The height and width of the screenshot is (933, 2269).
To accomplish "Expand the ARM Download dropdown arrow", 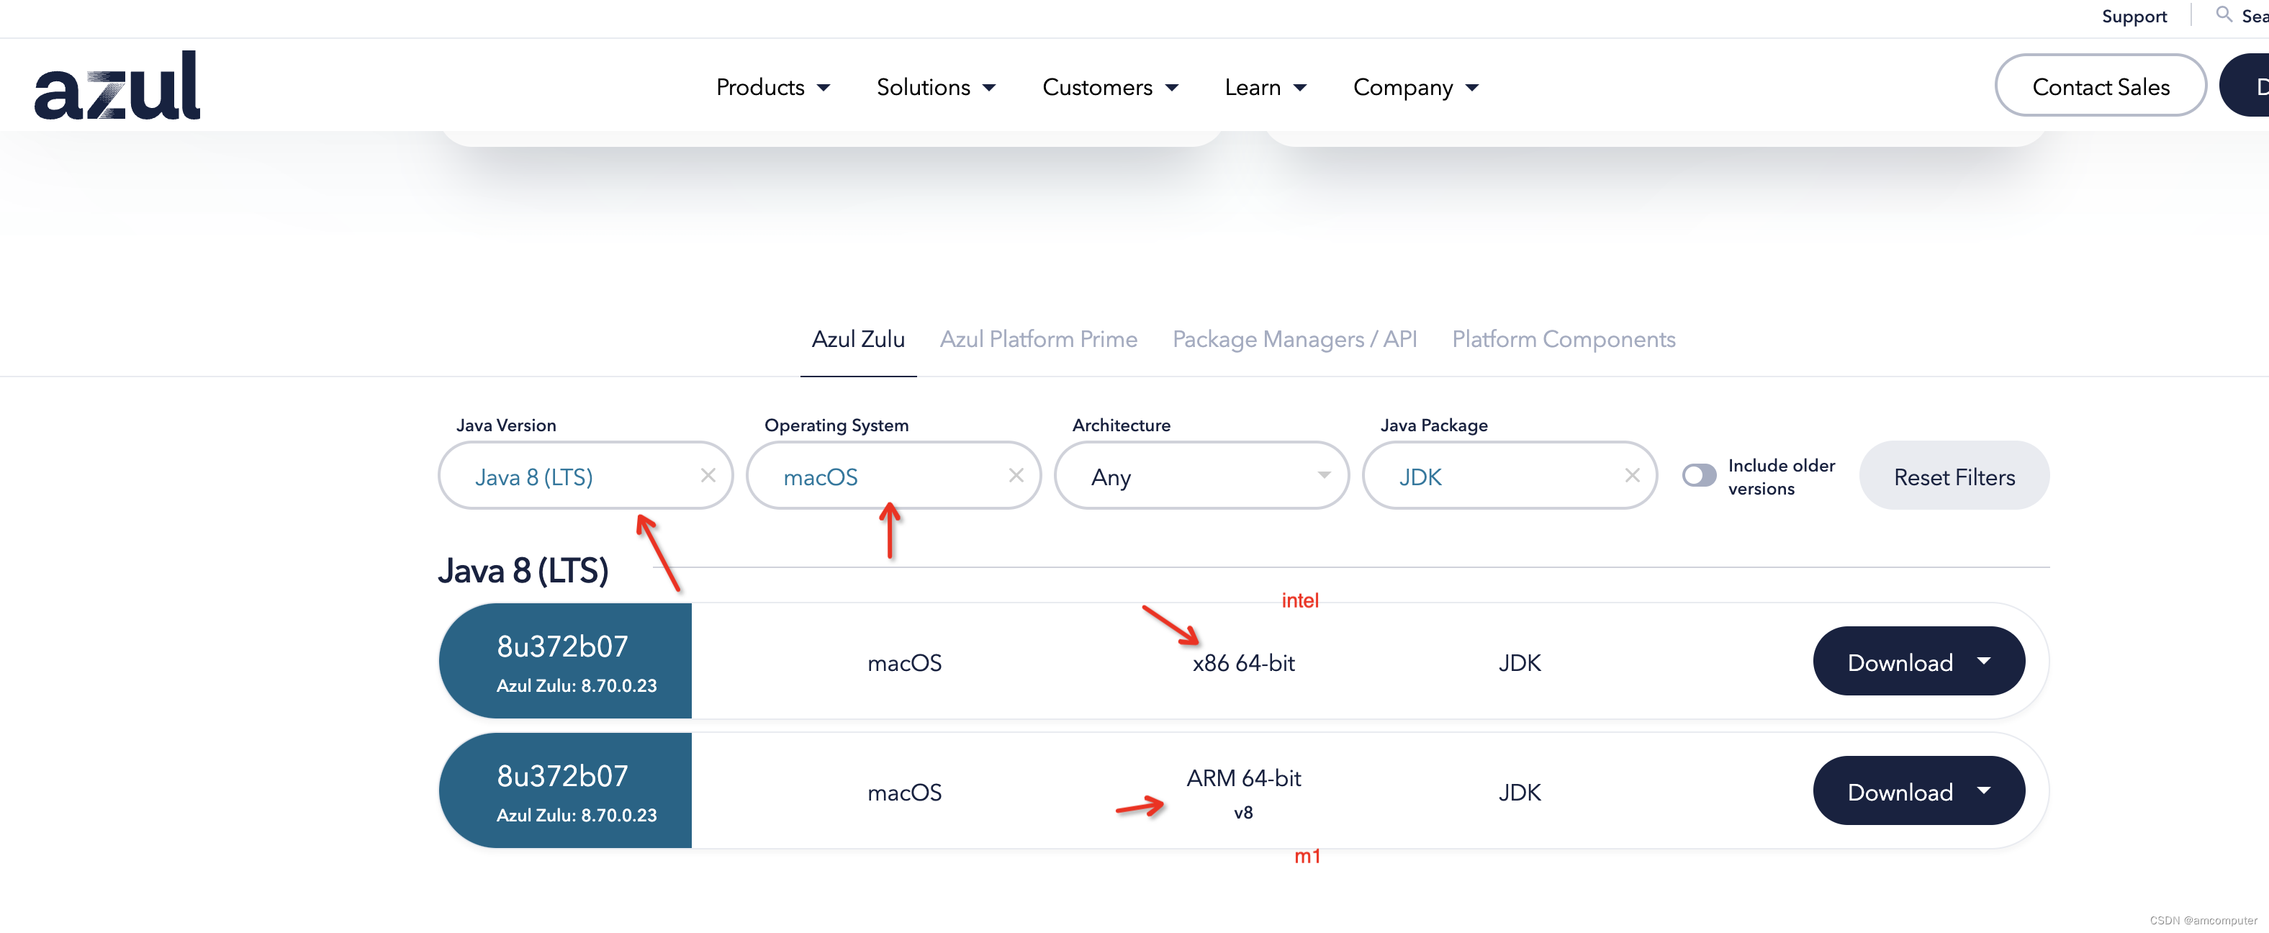I will pos(1987,791).
